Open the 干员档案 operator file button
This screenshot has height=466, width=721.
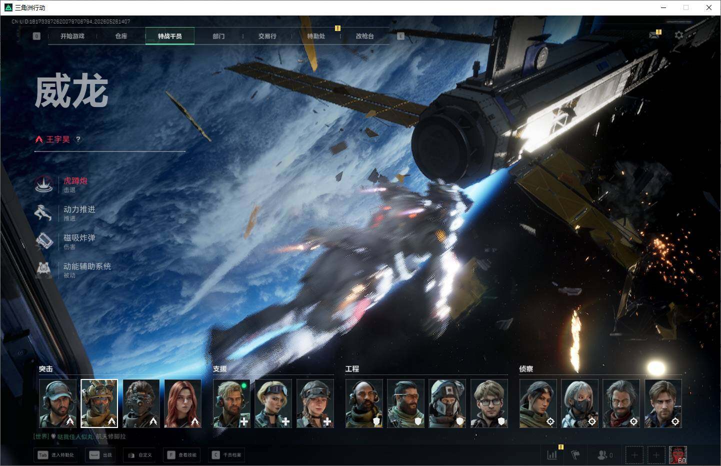227,455
